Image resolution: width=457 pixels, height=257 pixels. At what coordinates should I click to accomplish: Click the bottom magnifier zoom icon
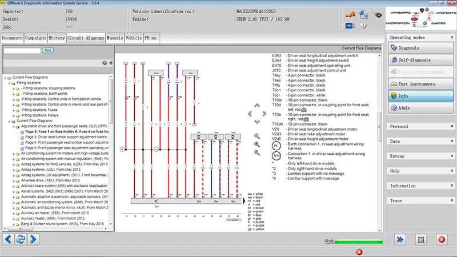click(256, 152)
